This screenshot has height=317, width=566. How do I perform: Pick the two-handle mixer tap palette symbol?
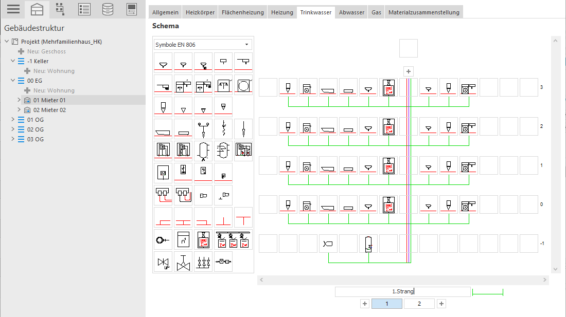click(204, 129)
